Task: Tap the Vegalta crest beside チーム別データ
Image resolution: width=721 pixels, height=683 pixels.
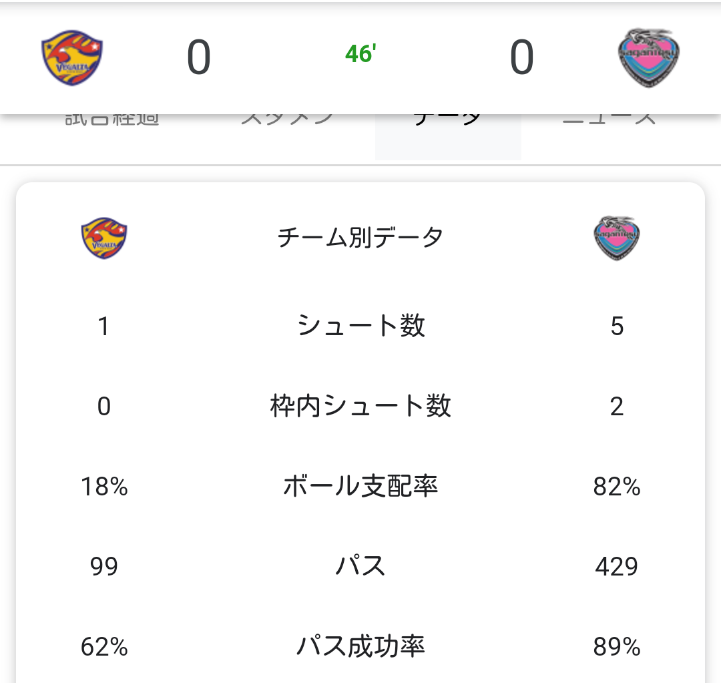Action: click(104, 238)
